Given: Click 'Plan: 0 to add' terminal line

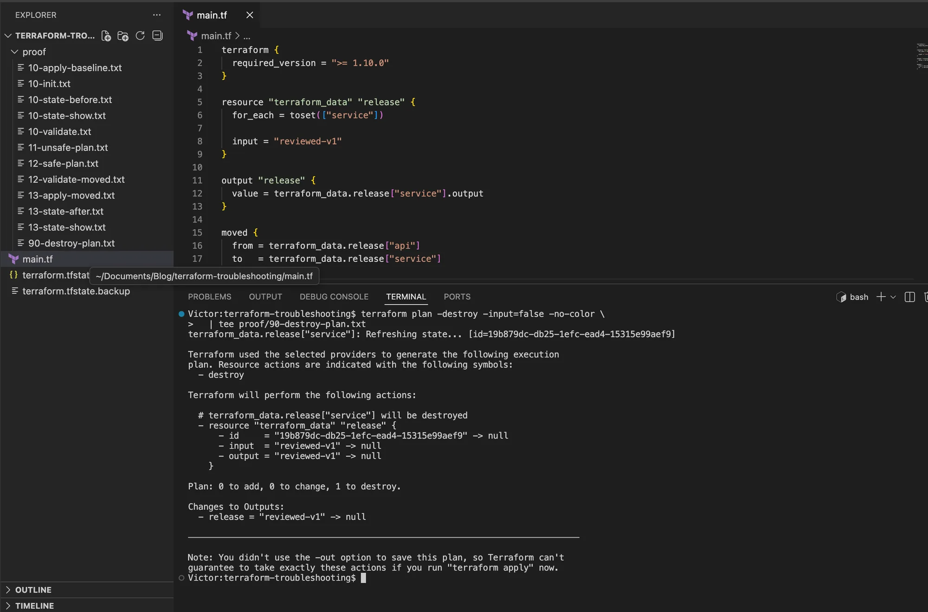Looking at the screenshot, I should [294, 486].
